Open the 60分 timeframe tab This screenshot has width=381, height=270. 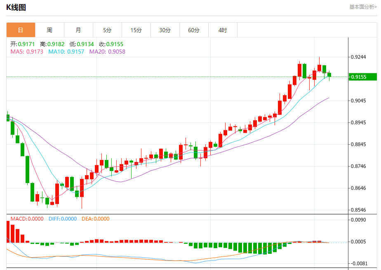(194, 30)
